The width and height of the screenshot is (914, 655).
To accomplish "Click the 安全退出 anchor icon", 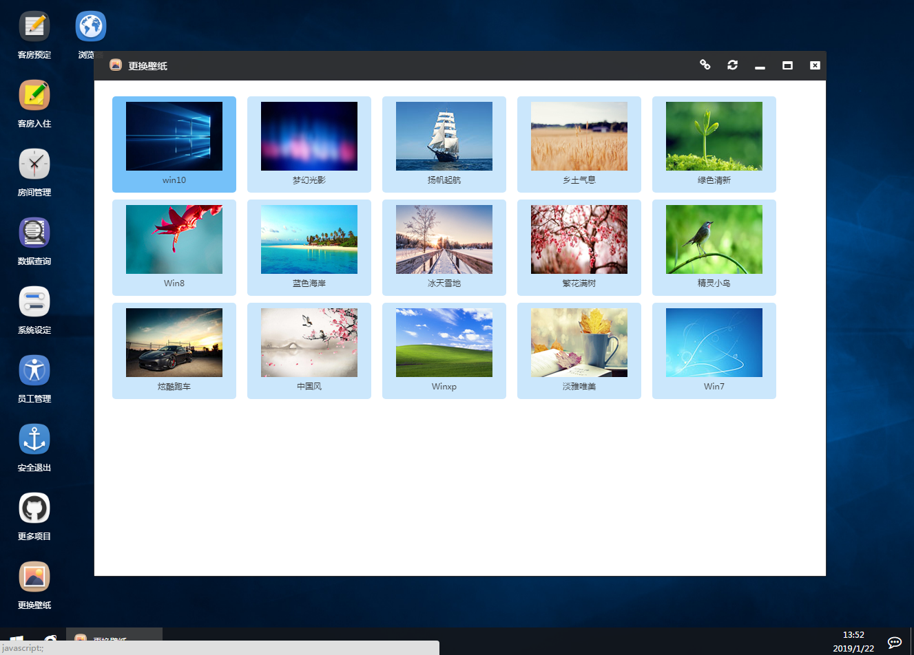I will pos(34,439).
